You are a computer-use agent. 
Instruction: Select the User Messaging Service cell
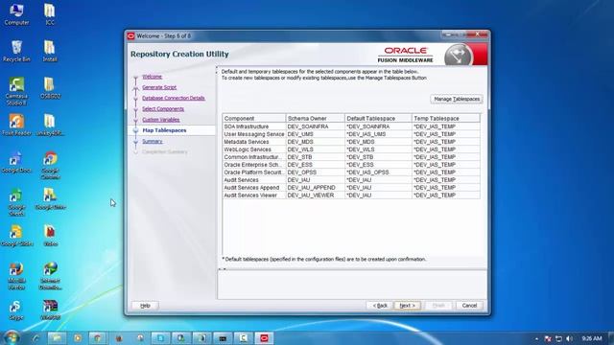pos(254,134)
